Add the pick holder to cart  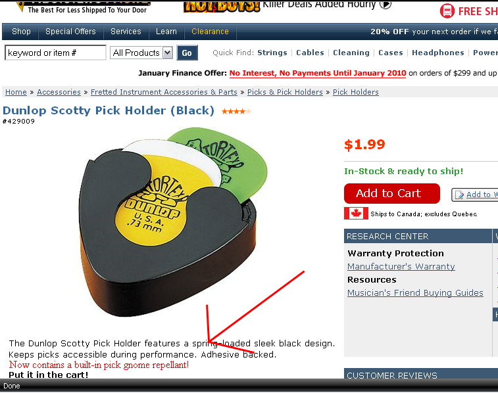click(392, 193)
